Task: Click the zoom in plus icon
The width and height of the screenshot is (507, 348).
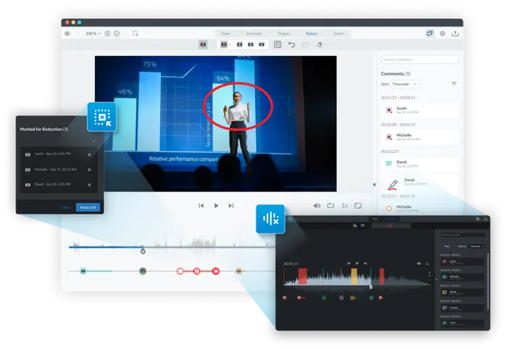Action: point(107,33)
